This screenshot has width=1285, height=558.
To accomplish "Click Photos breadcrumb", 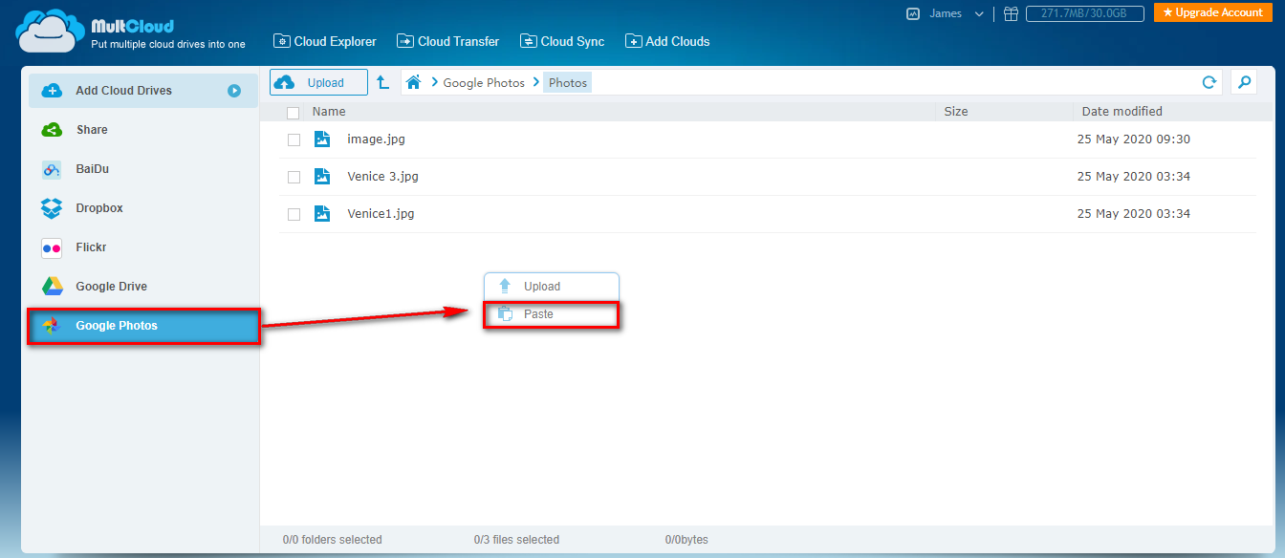I will [568, 83].
